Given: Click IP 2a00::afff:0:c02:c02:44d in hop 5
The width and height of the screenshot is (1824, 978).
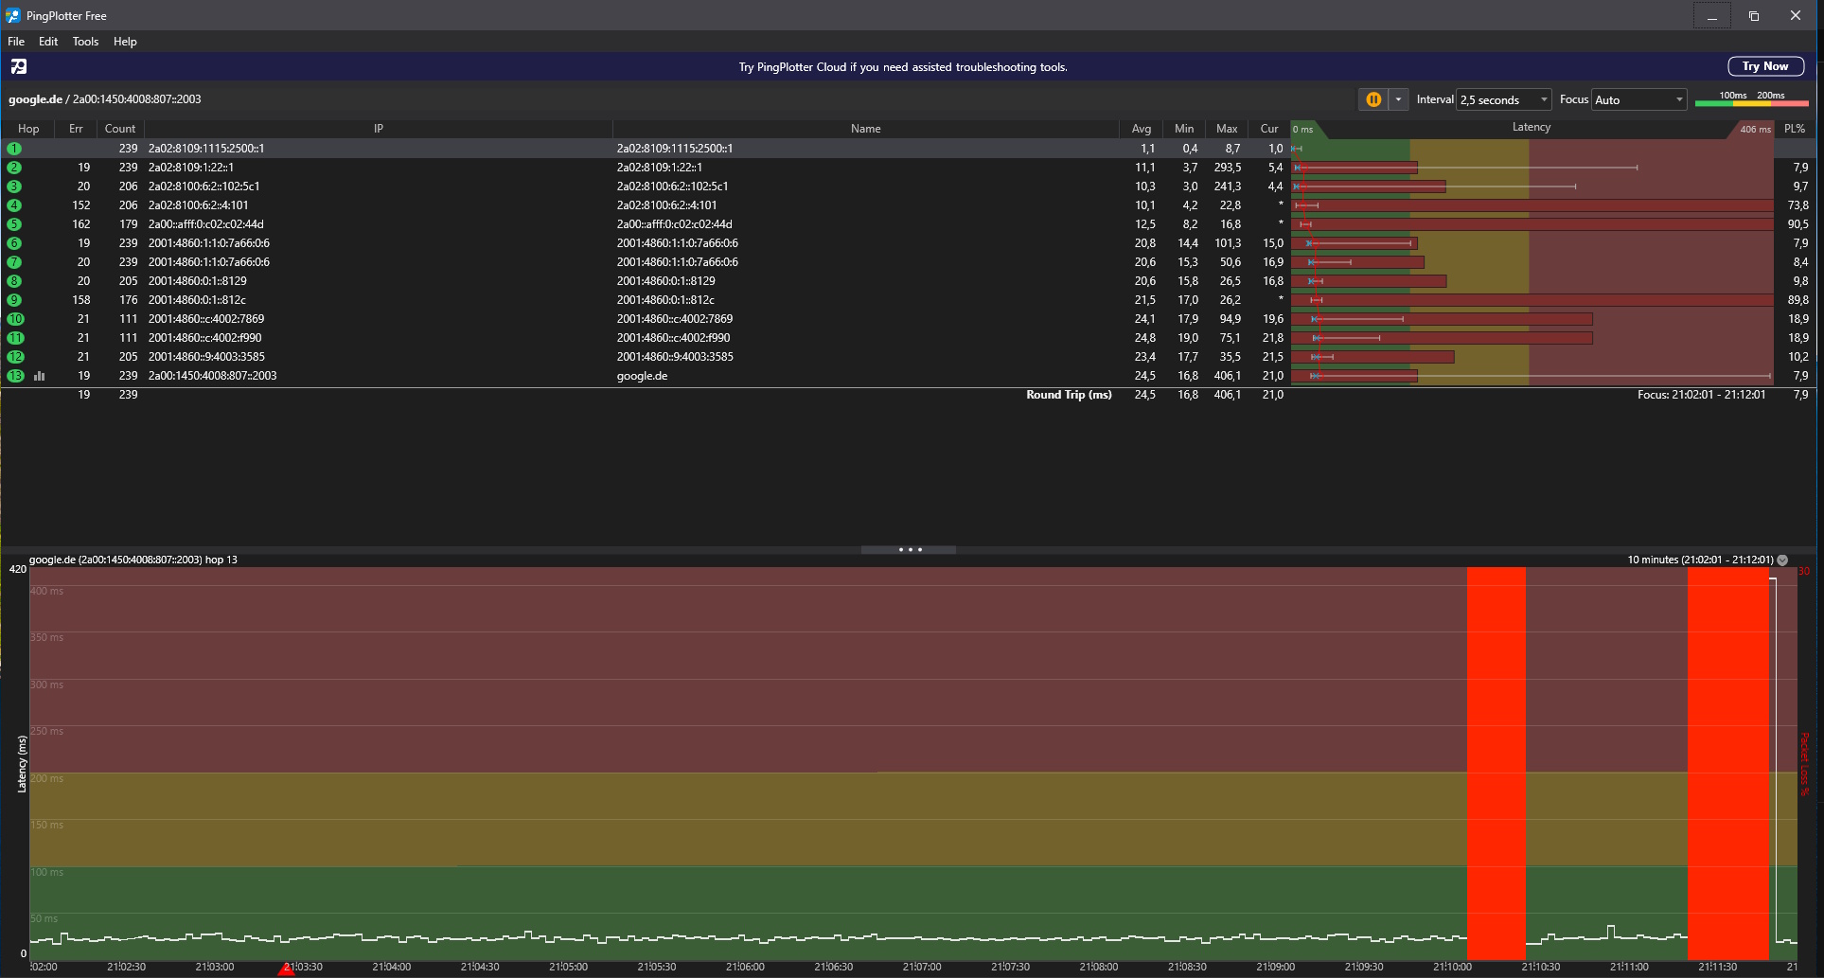Looking at the screenshot, I should [205, 224].
